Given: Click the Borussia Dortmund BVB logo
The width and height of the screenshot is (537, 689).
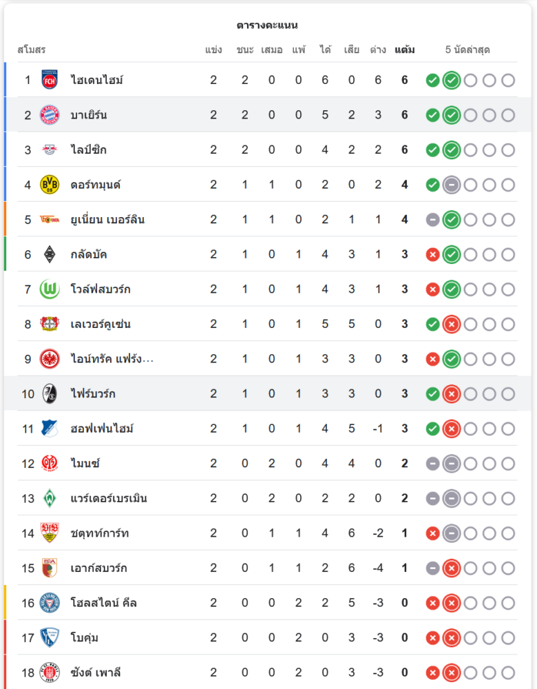Looking at the screenshot, I should pos(49,185).
